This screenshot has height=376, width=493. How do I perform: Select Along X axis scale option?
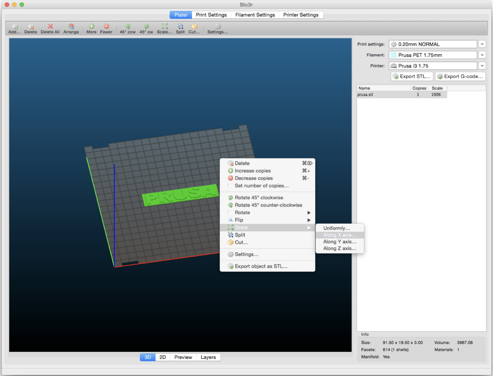coord(340,235)
